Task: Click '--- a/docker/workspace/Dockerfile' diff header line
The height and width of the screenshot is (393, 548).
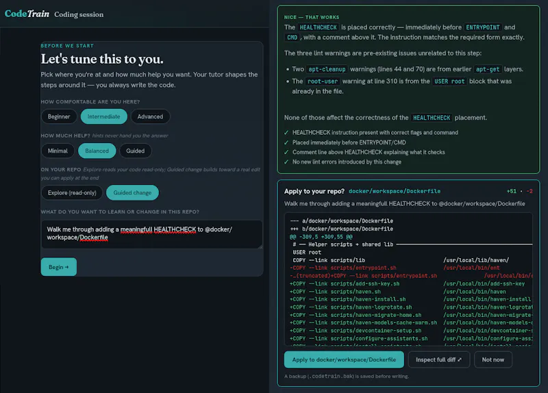Action: coord(341,220)
